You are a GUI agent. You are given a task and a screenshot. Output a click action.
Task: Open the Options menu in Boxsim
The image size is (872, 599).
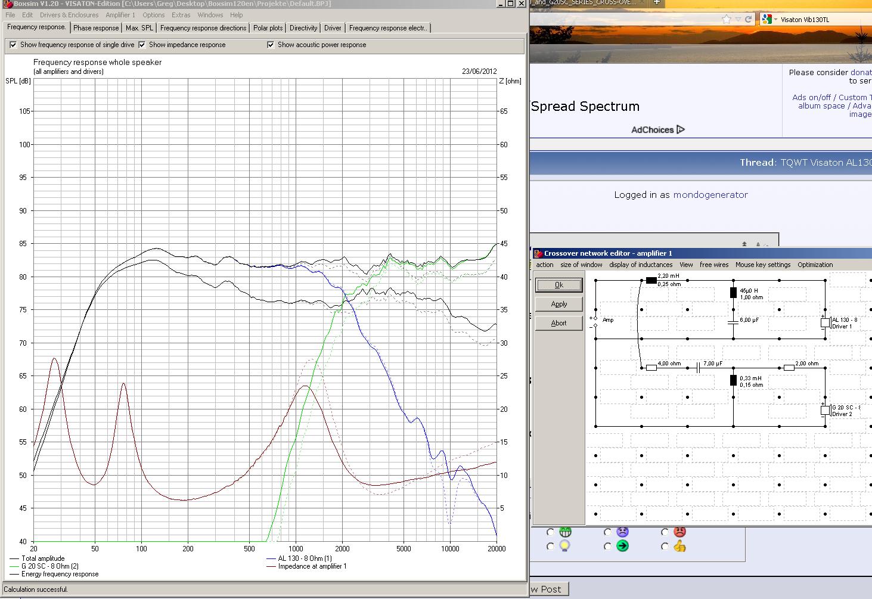[153, 15]
